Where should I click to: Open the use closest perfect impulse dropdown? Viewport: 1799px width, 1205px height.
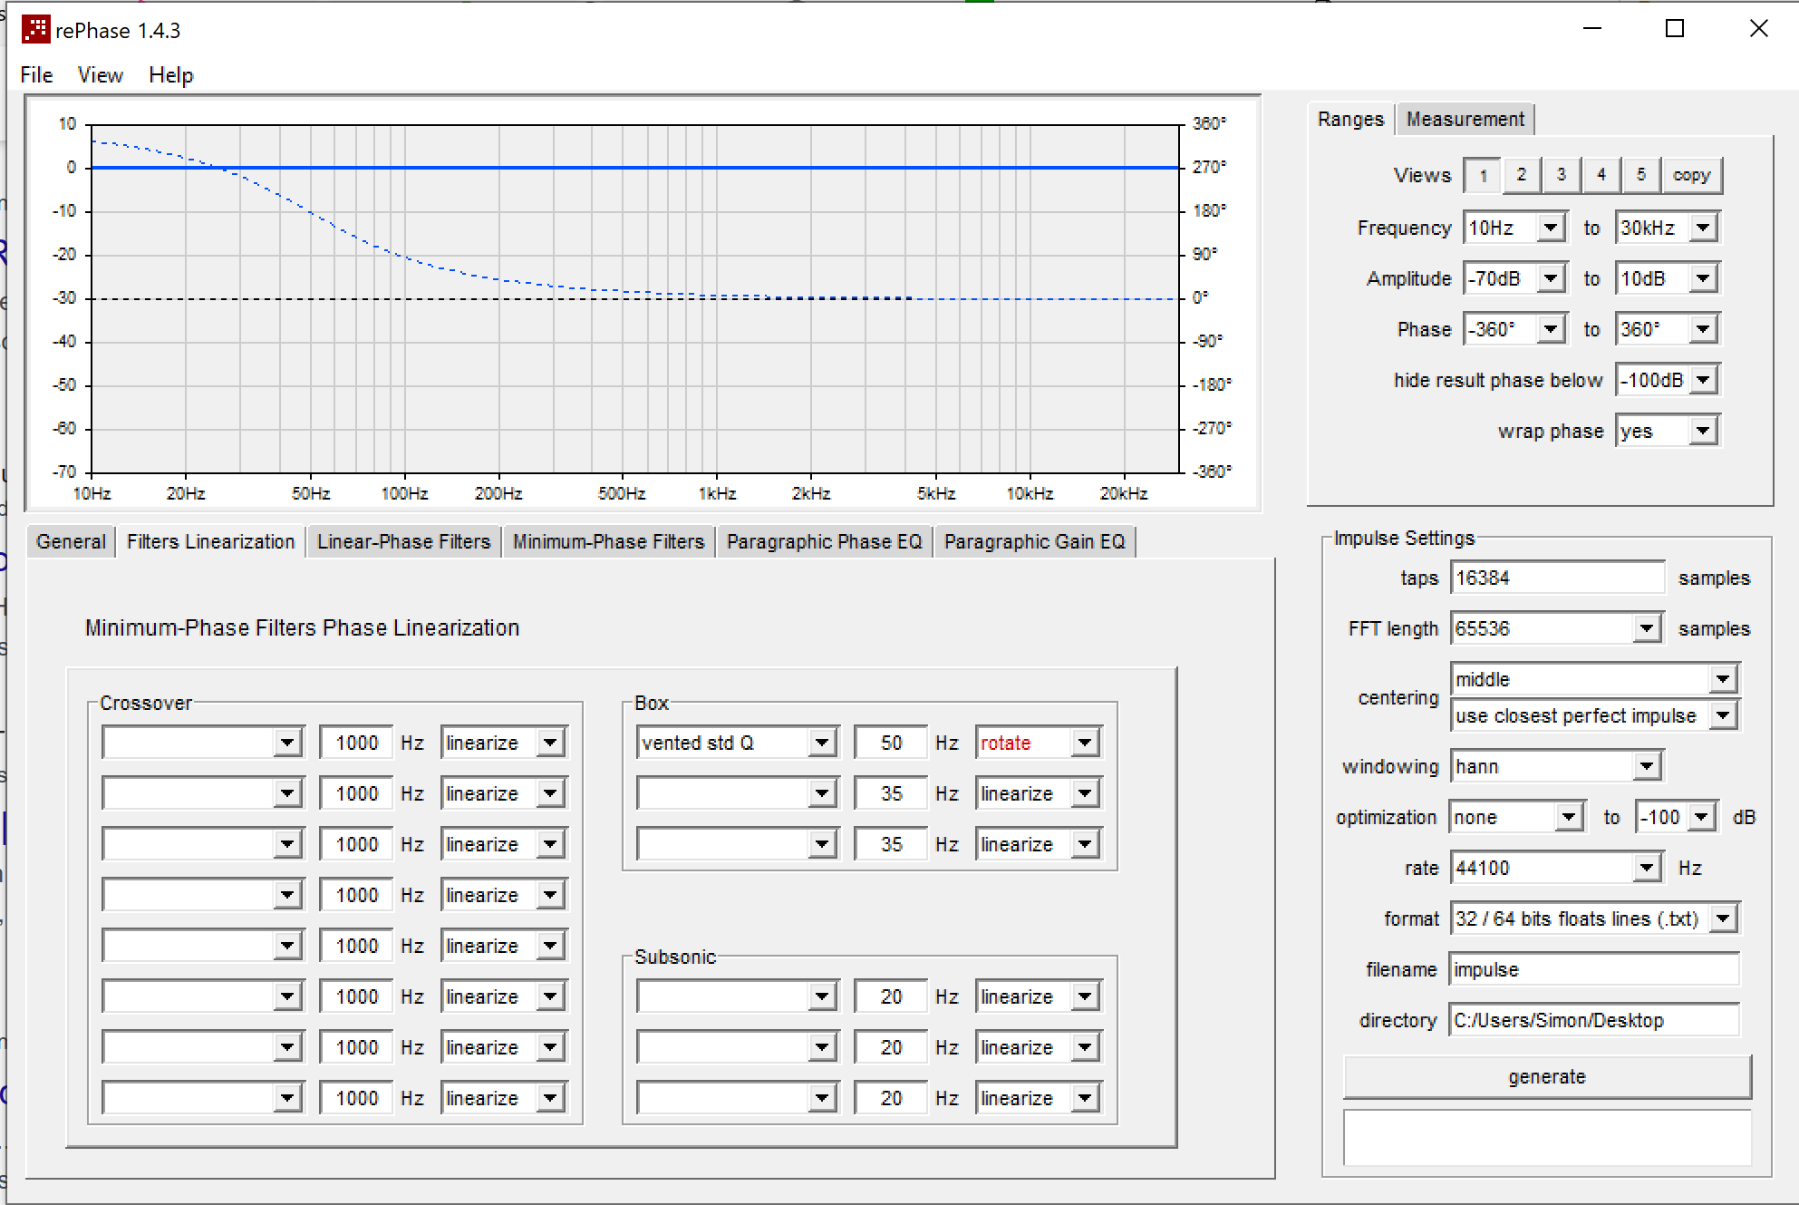tap(1594, 715)
